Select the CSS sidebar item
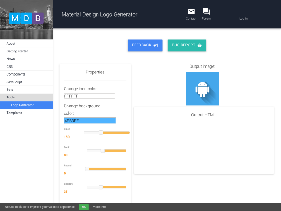This screenshot has height=211, width=281. (x=9, y=66)
